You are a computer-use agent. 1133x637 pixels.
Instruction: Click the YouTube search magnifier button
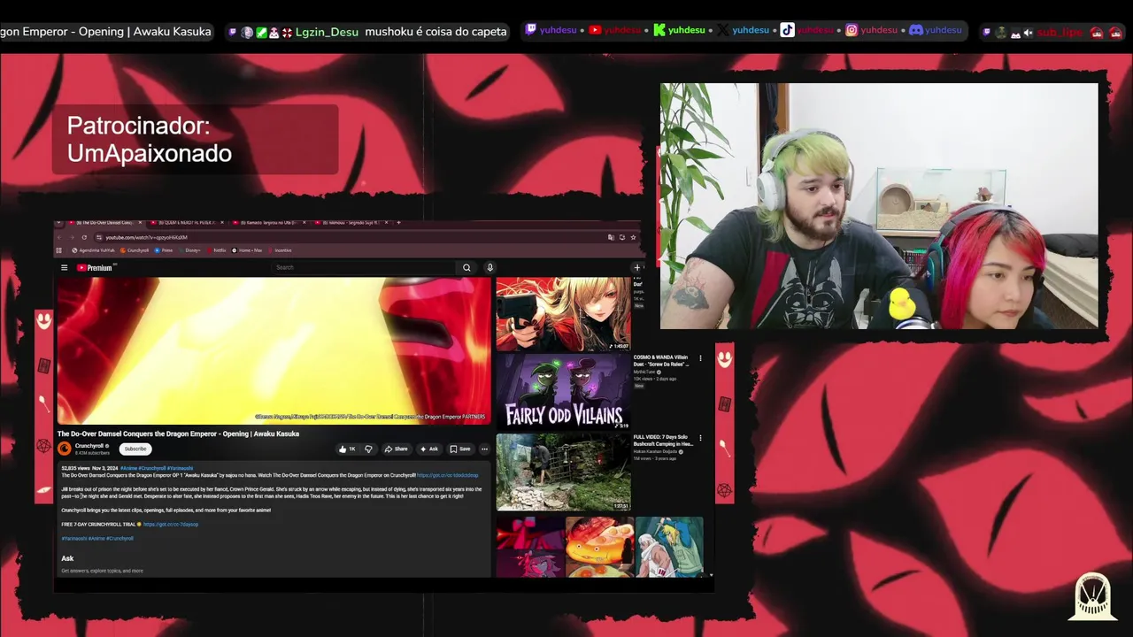point(466,267)
